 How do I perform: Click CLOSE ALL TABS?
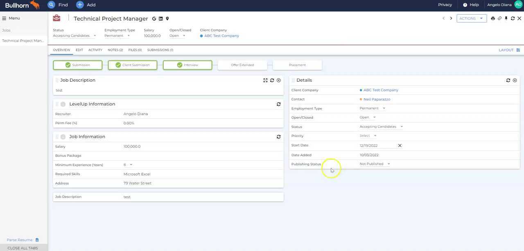pos(23,248)
